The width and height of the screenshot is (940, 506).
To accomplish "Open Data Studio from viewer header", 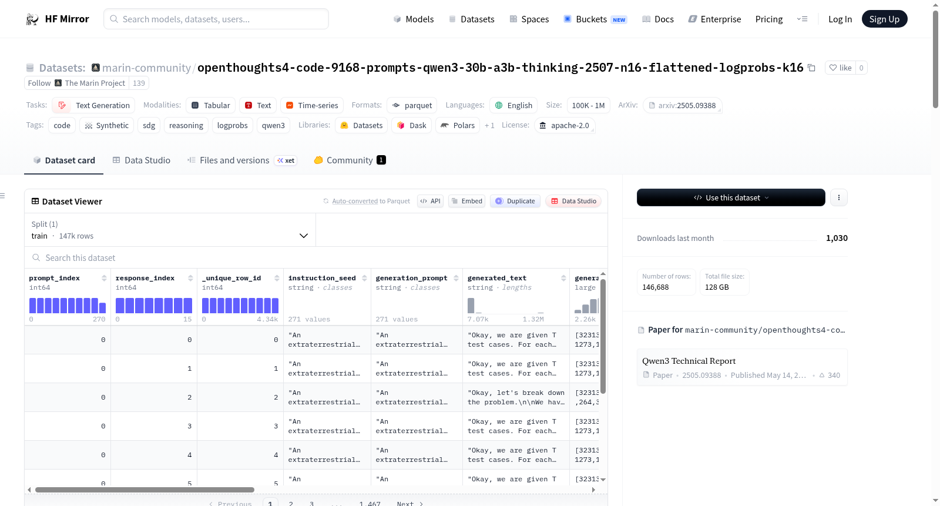I will (573, 201).
